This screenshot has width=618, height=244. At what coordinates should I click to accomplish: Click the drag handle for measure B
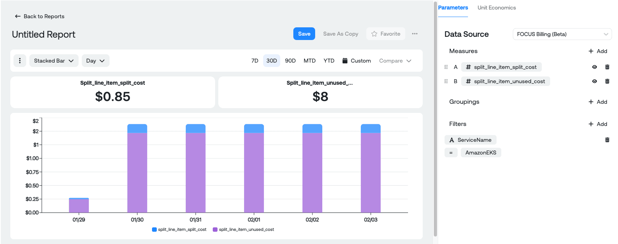446,81
